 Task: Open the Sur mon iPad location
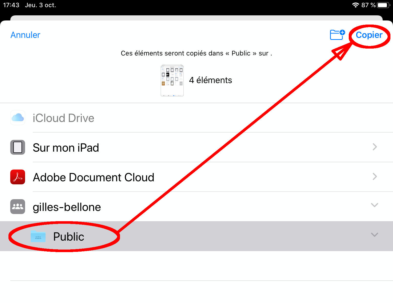66,148
